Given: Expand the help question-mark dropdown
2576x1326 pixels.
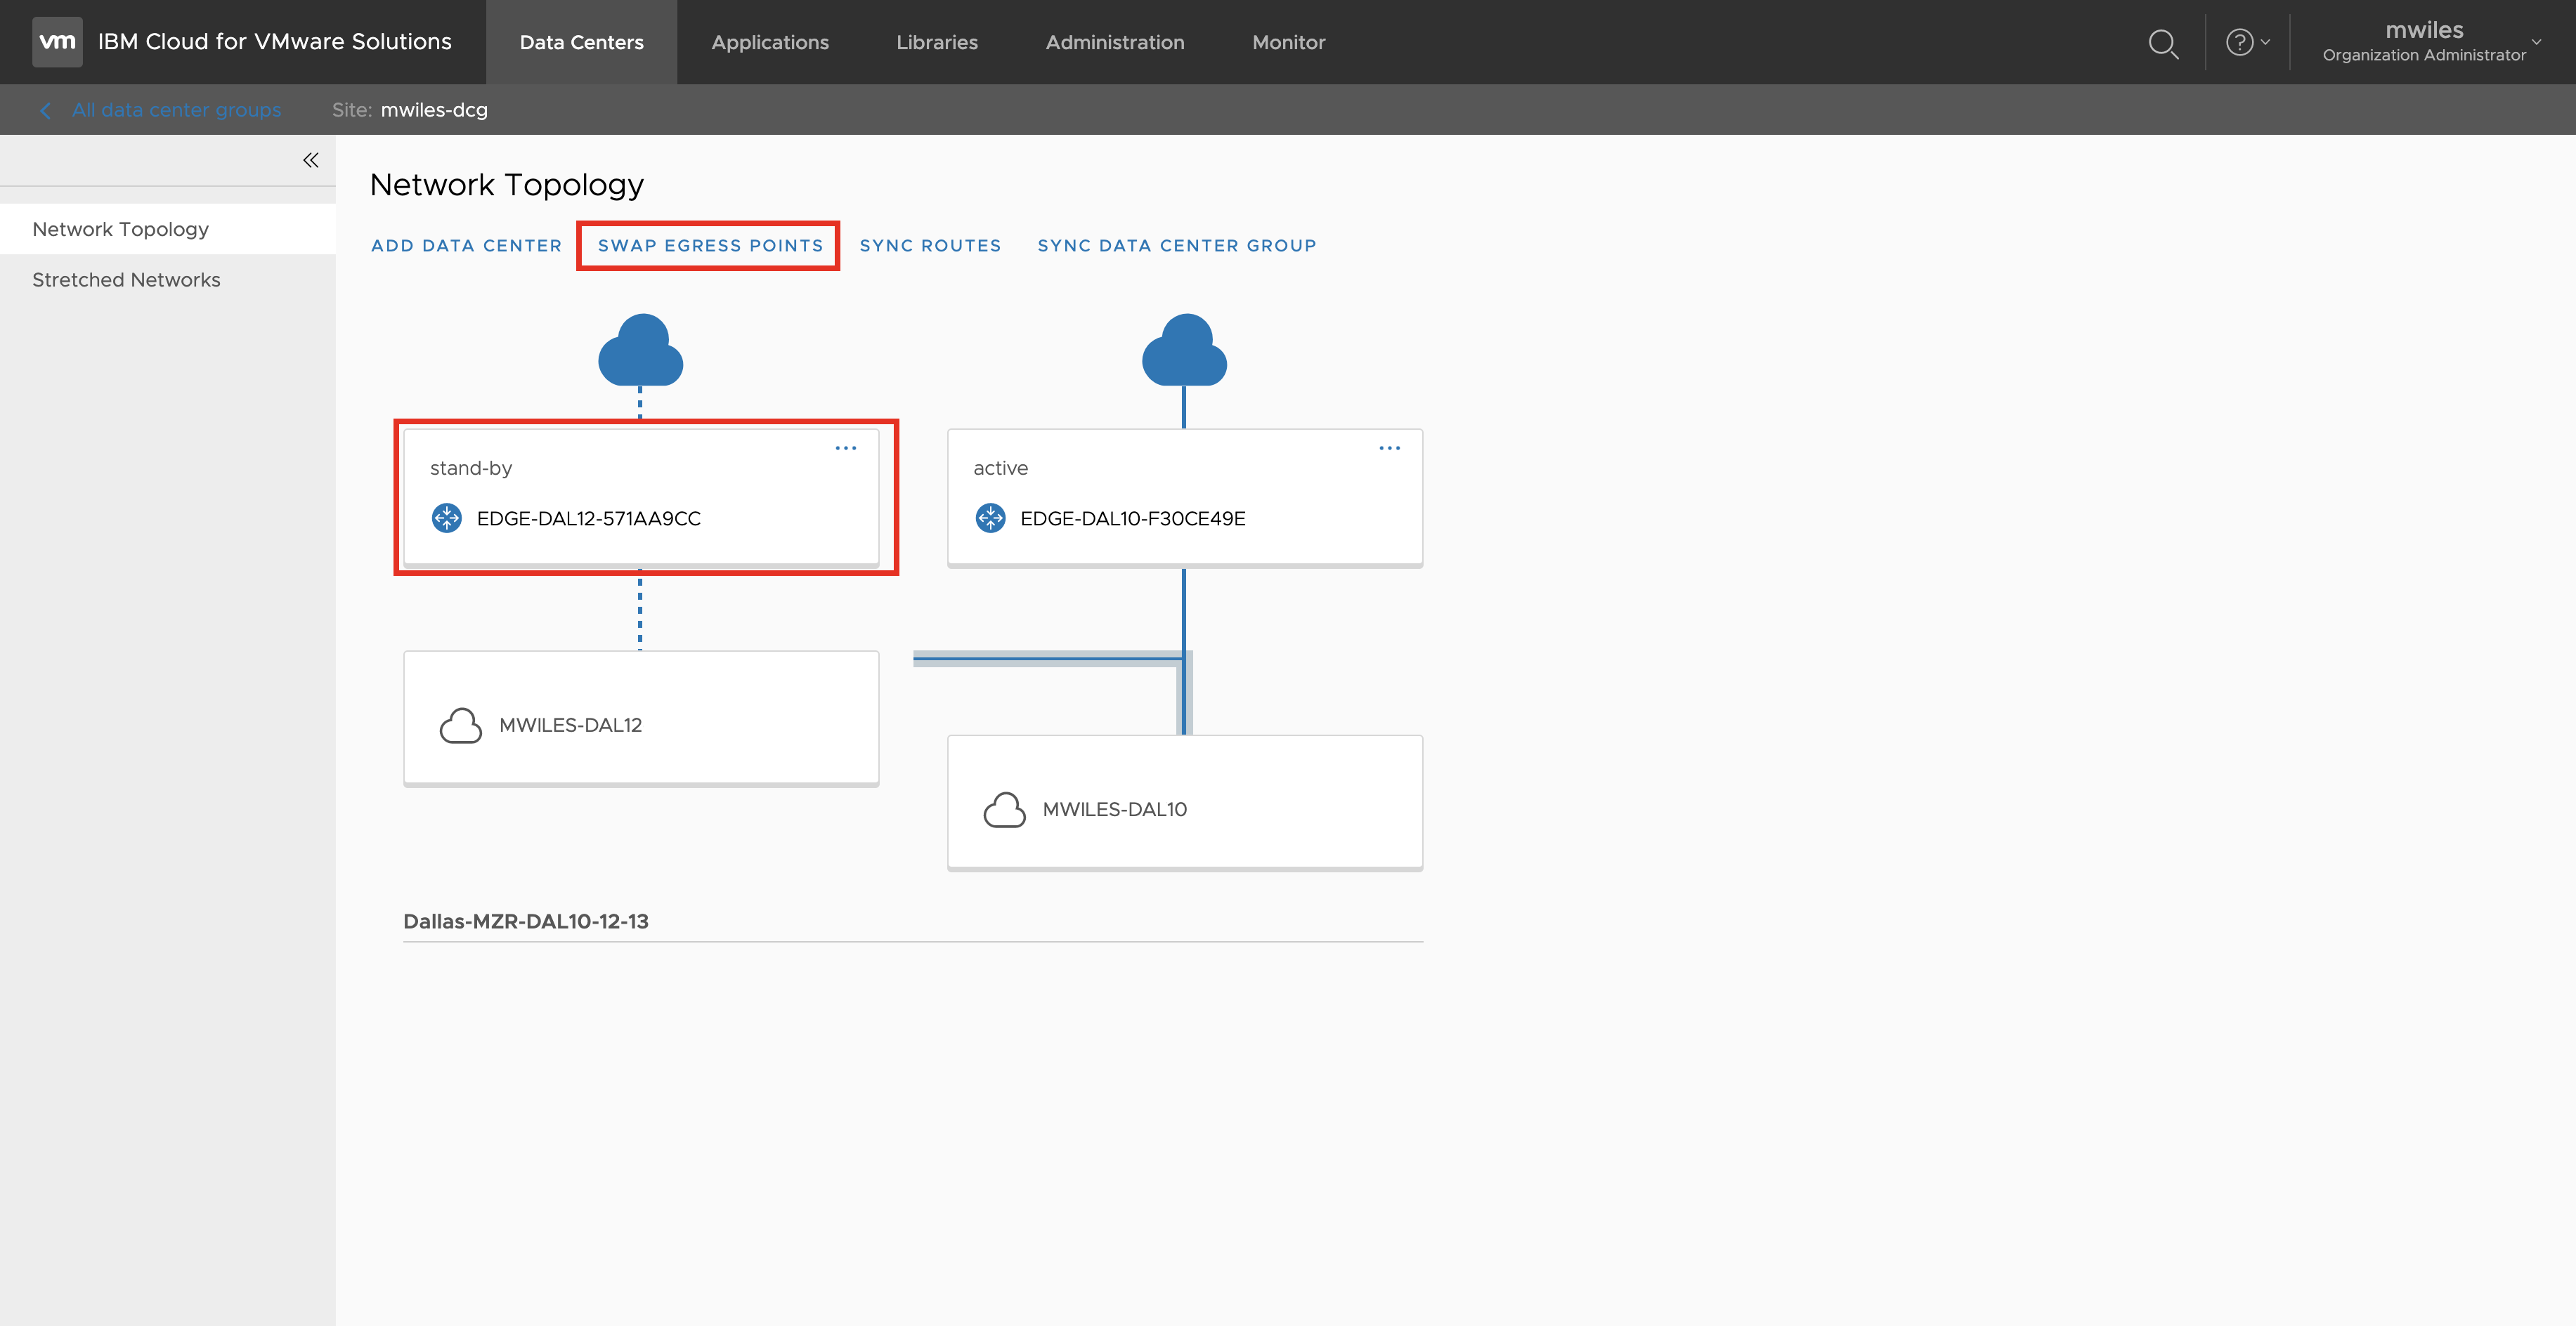Looking at the screenshot, I should tap(2247, 43).
